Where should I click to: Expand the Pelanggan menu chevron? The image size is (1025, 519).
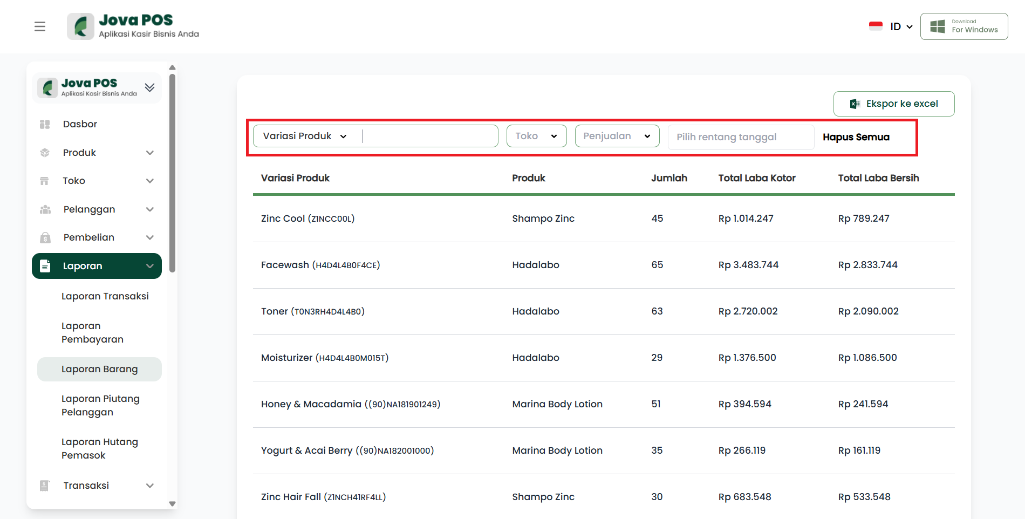[150, 209]
